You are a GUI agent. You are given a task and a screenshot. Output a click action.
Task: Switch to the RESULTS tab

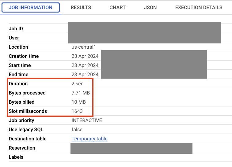pyautogui.click(x=81, y=8)
